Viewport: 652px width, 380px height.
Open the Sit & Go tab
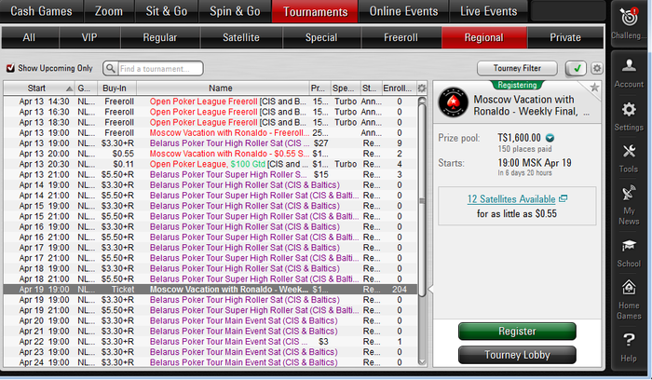pyautogui.click(x=167, y=11)
